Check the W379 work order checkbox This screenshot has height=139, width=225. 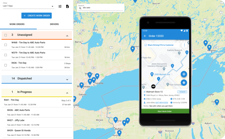(6, 55)
